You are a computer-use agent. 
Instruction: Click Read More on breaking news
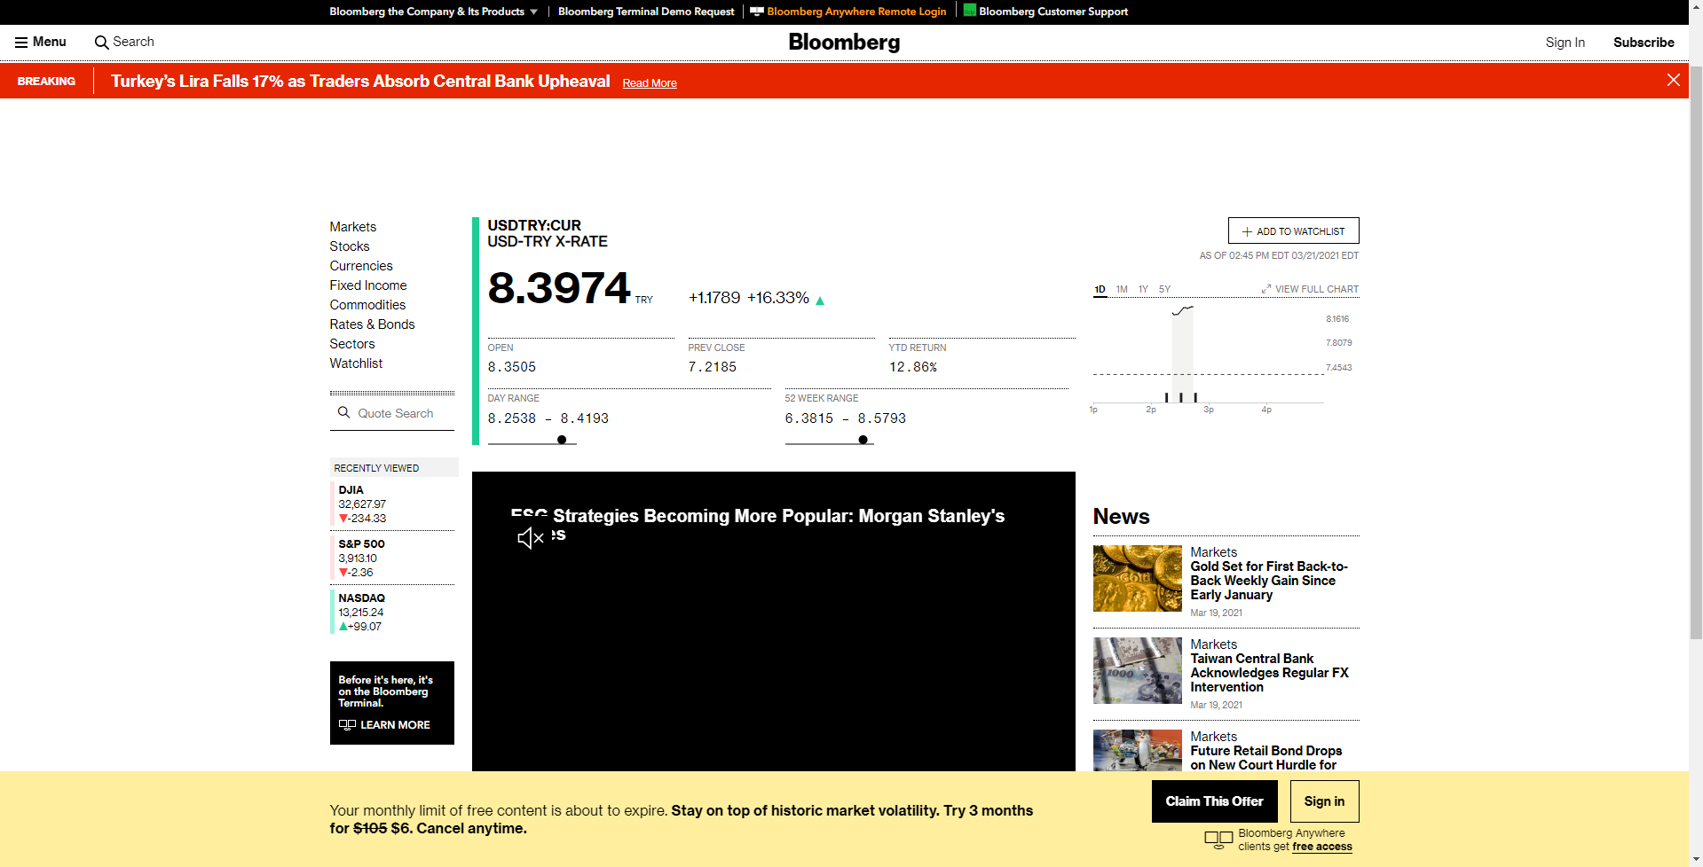coord(650,83)
